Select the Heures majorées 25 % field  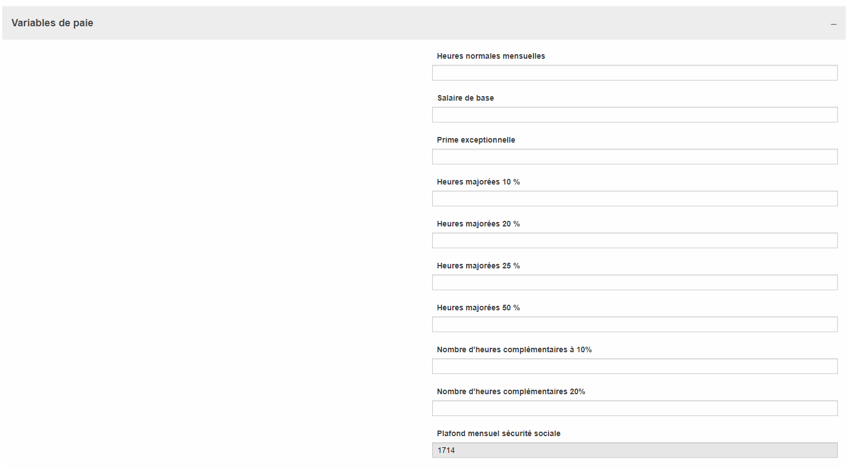point(635,282)
